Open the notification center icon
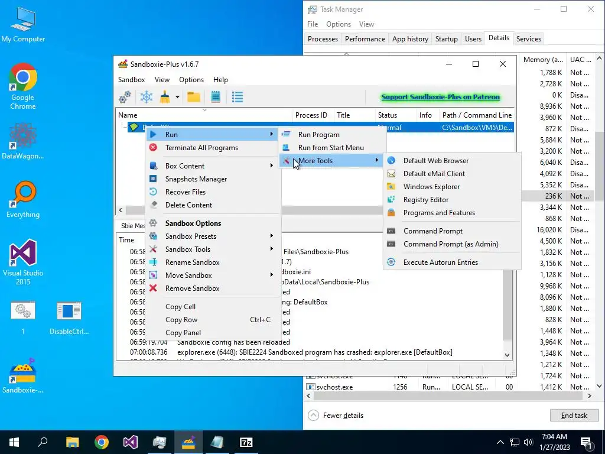 587,442
